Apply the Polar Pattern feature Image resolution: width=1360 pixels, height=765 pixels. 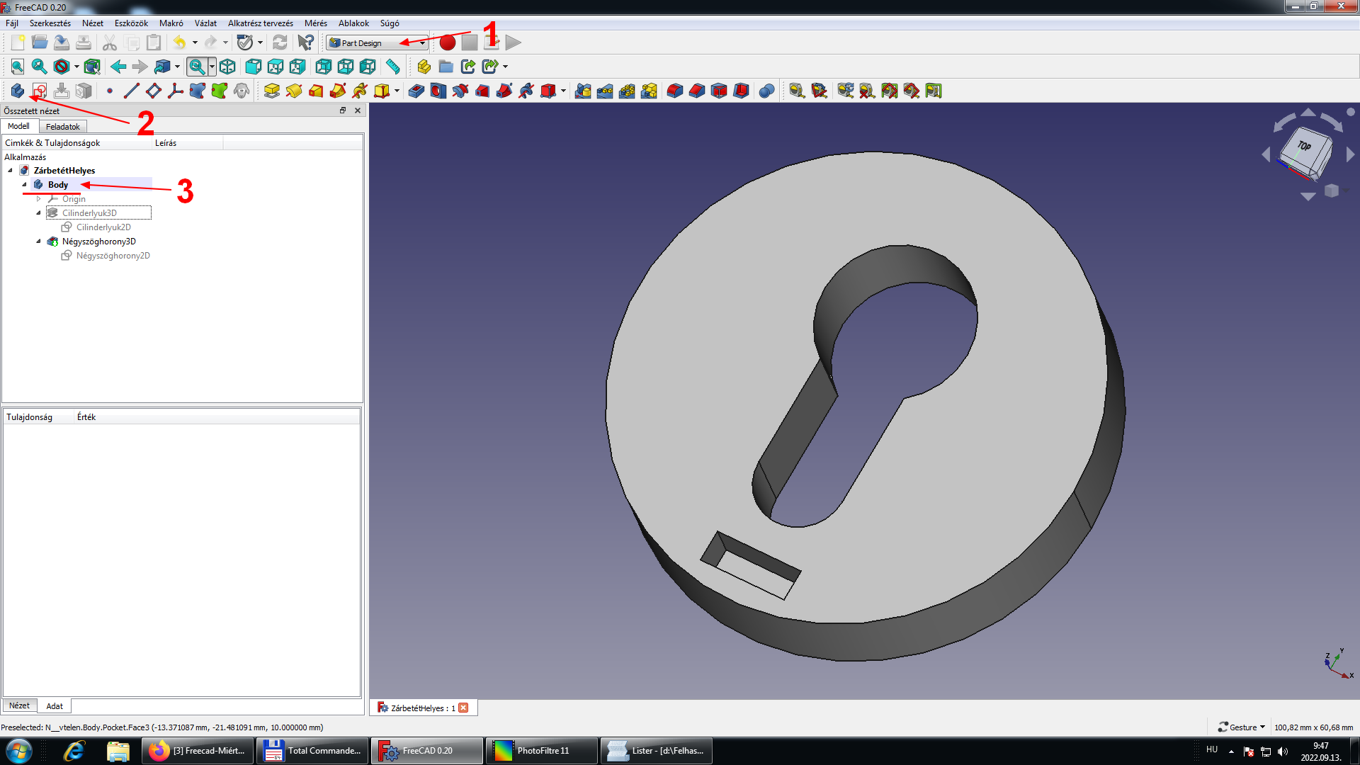627,91
